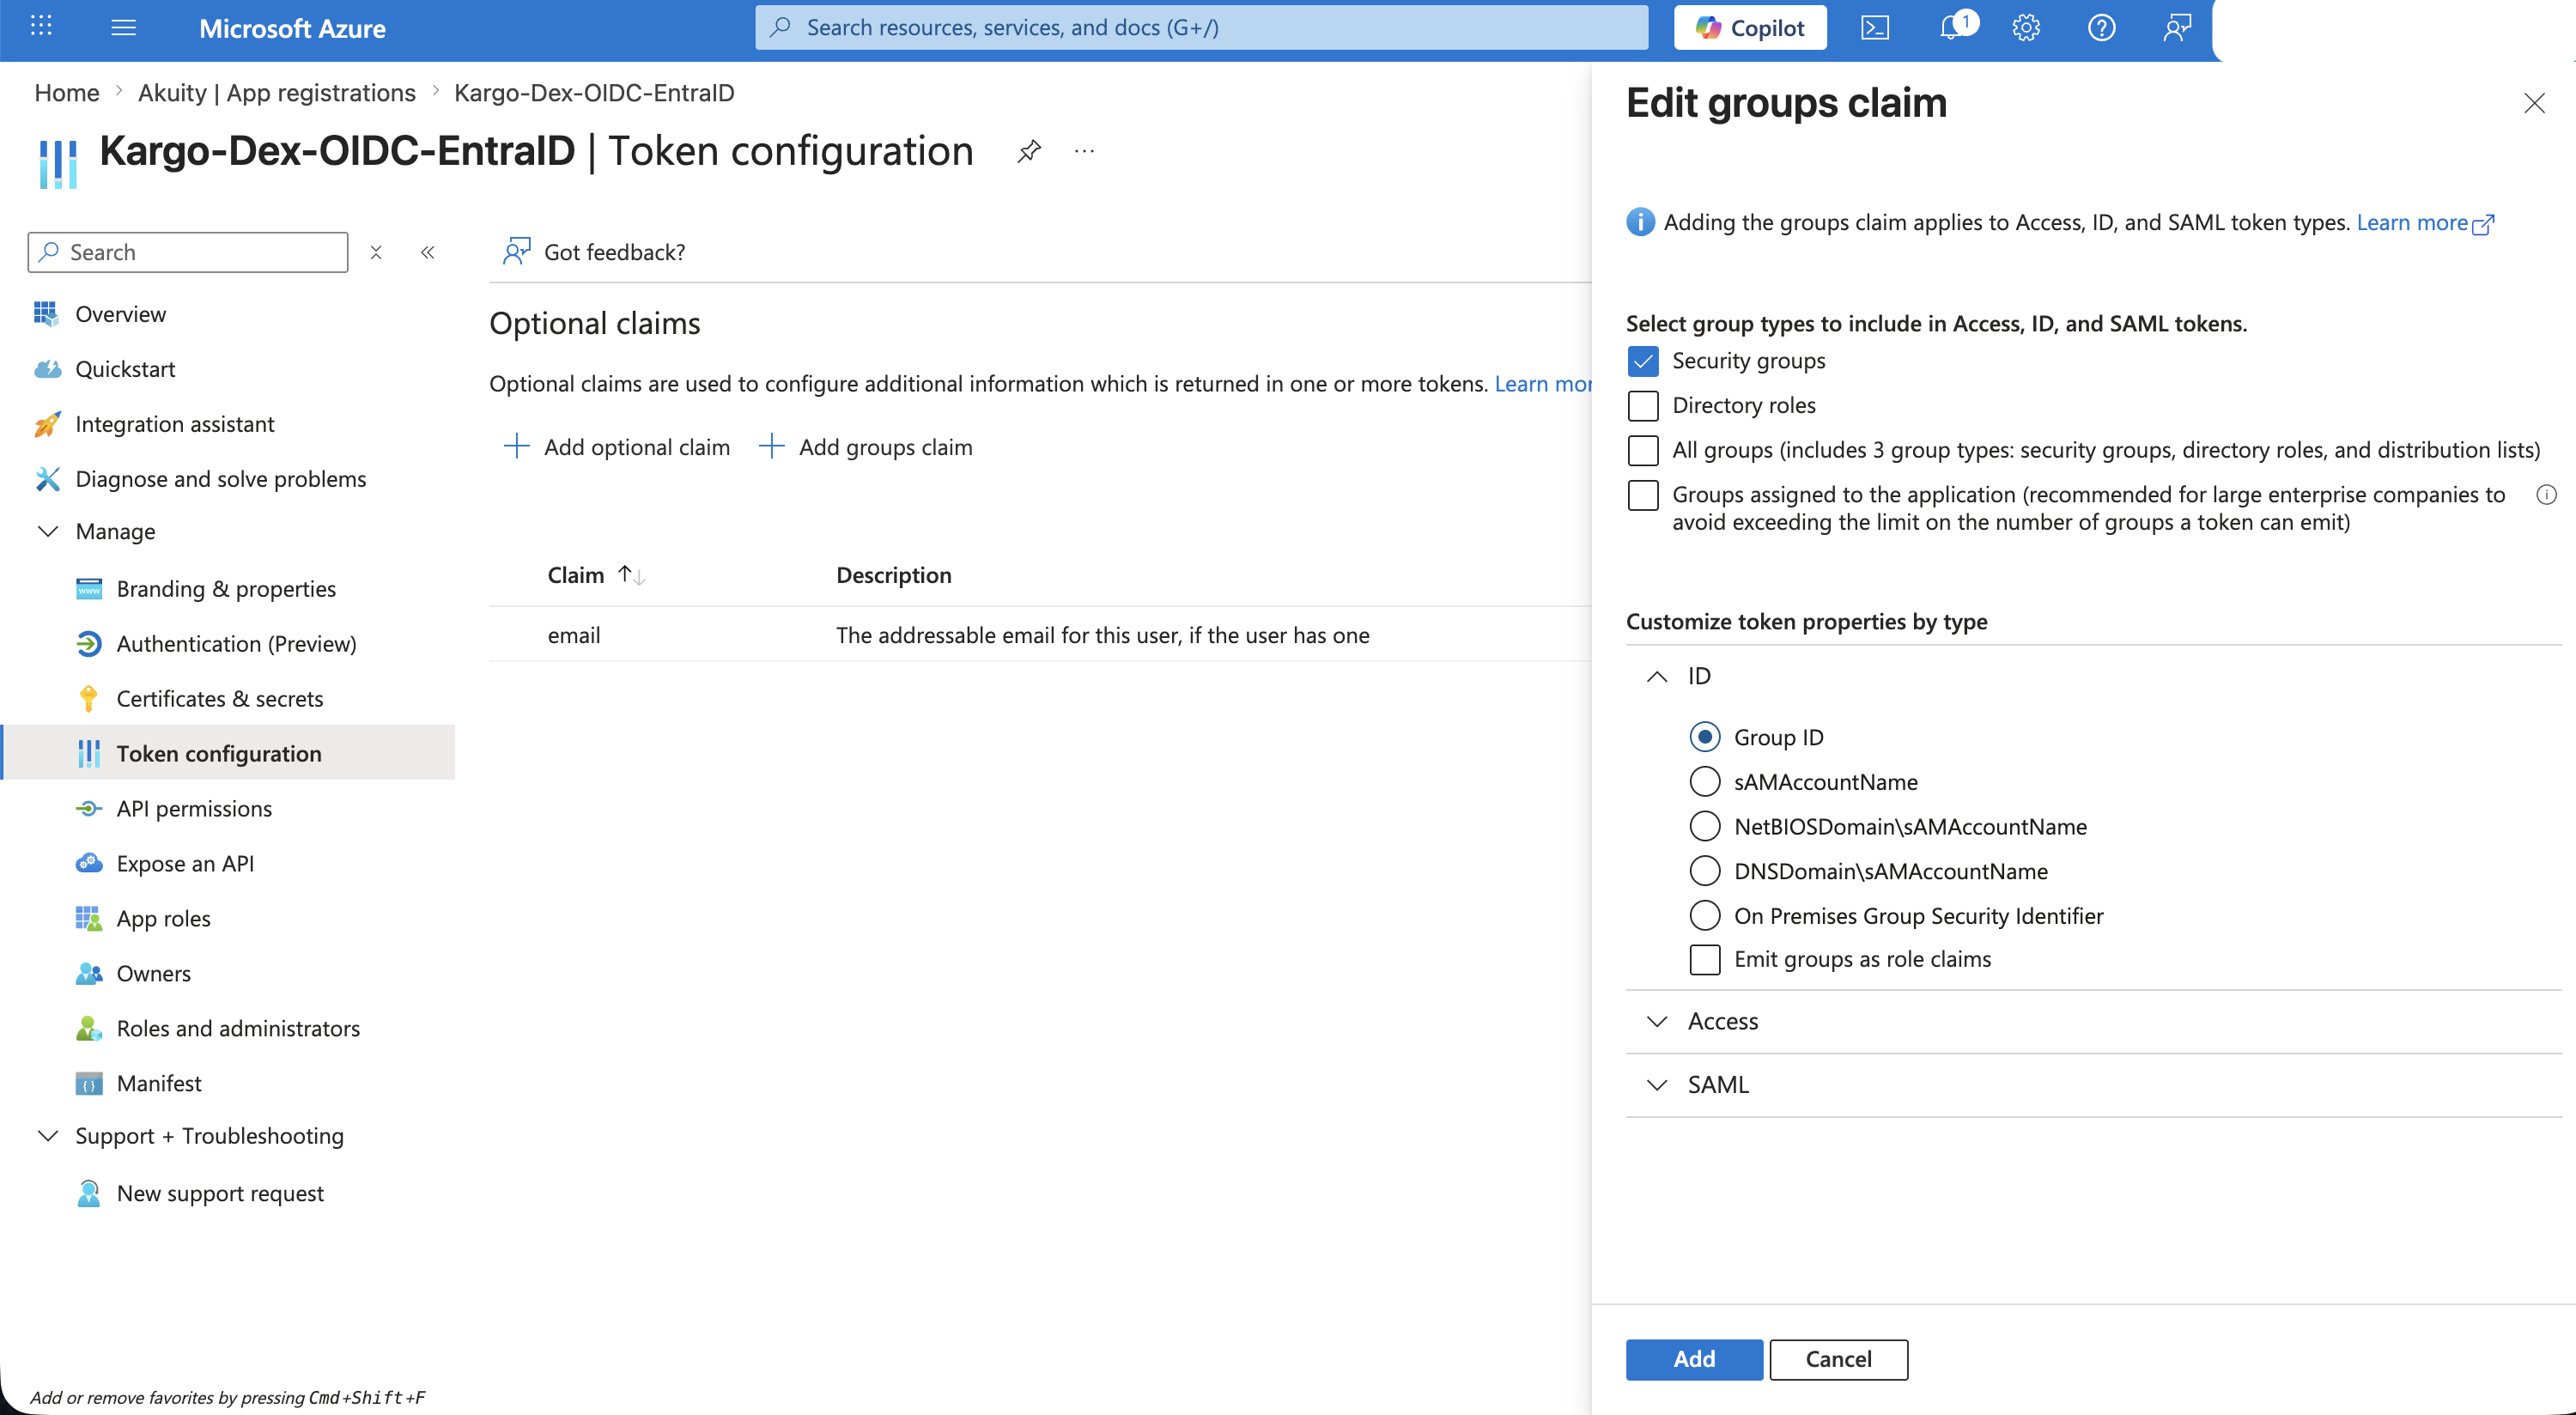Clear the sidebar search box
Image resolution: width=2576 pixels, height=1415 pixels.
[x=376, y=253]
